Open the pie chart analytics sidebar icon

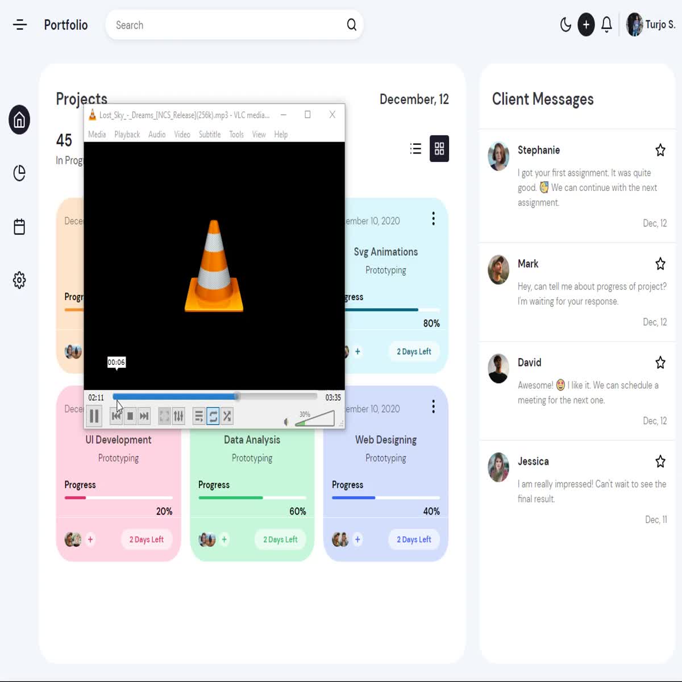(x=19, y=173)
